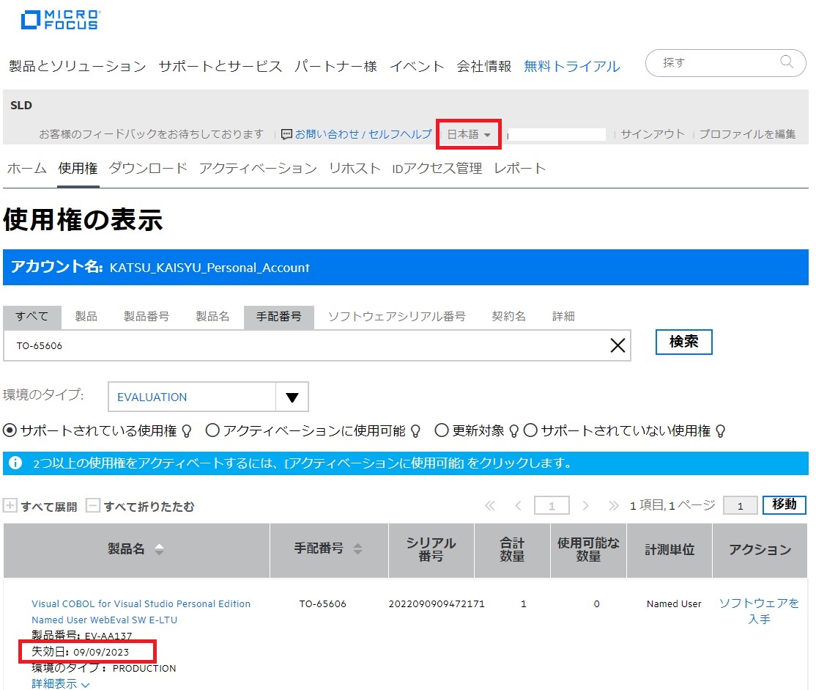The width and height of the screenshot is (816, 690).
Task: Click the current page number box in pagination
Action: 552,505
